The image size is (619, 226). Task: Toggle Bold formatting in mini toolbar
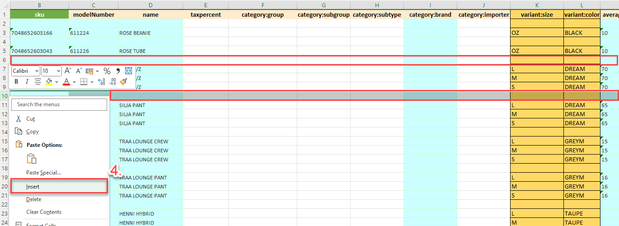click(16, 82)
